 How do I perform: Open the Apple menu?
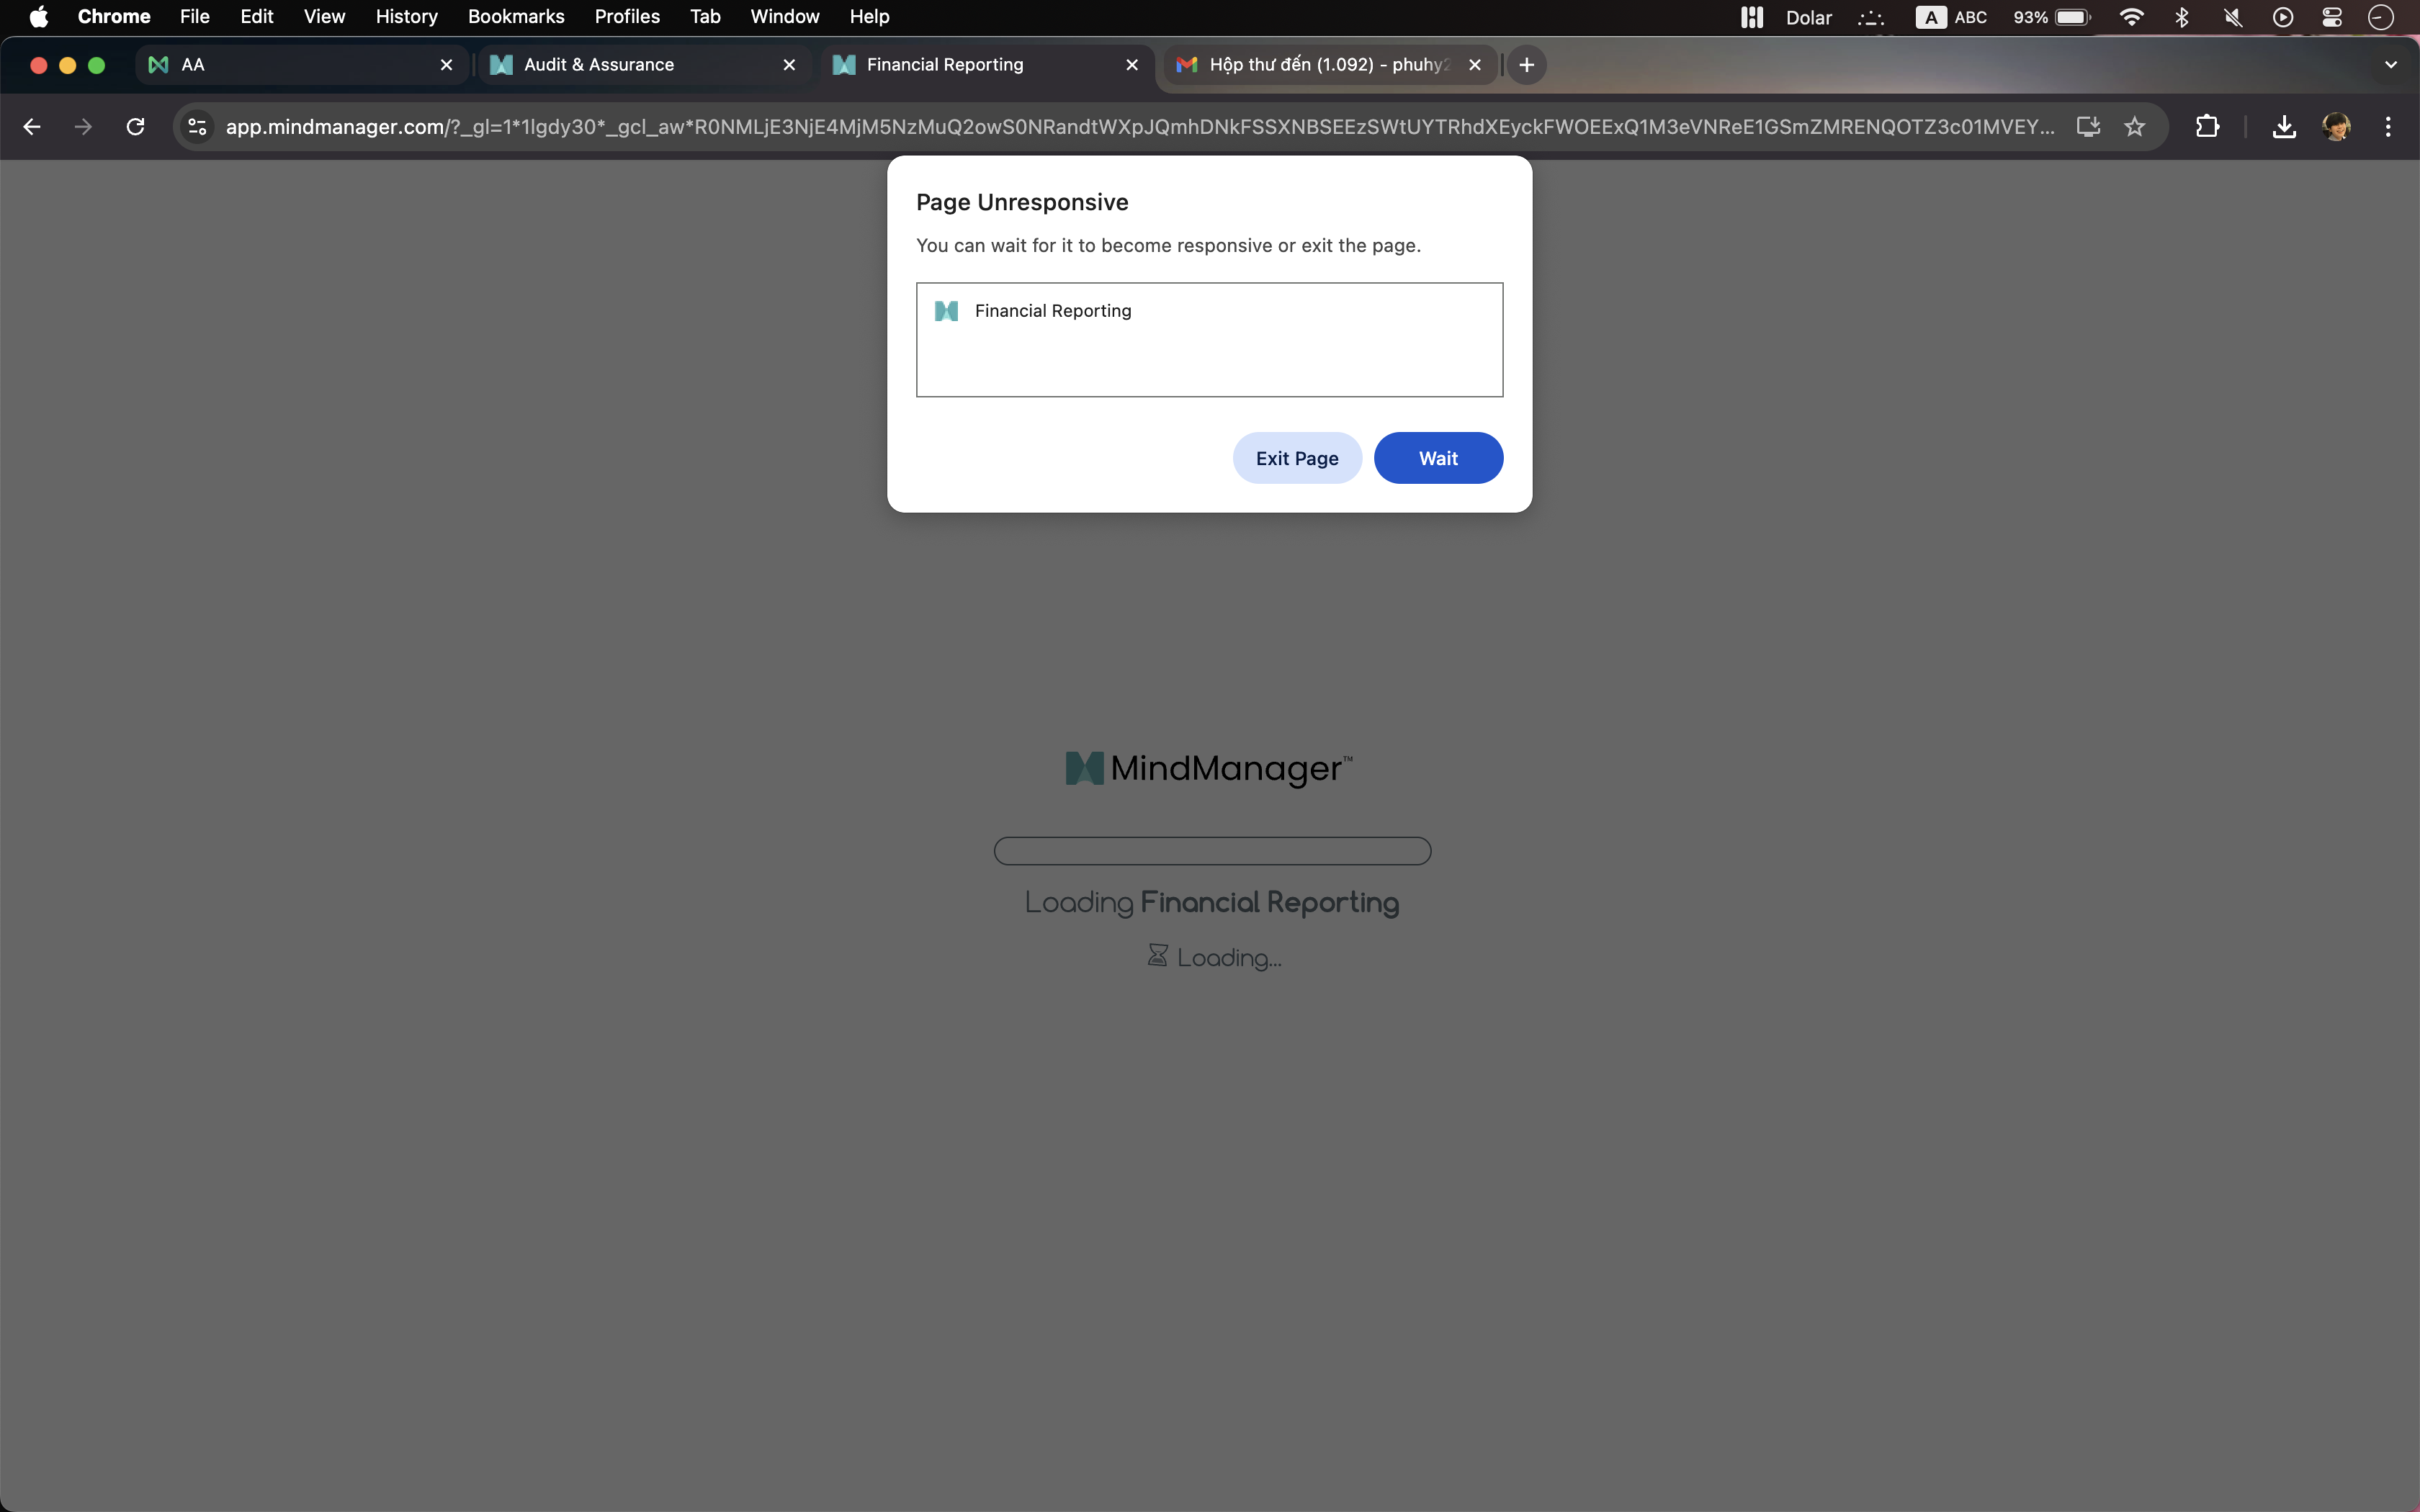point(38,17)
